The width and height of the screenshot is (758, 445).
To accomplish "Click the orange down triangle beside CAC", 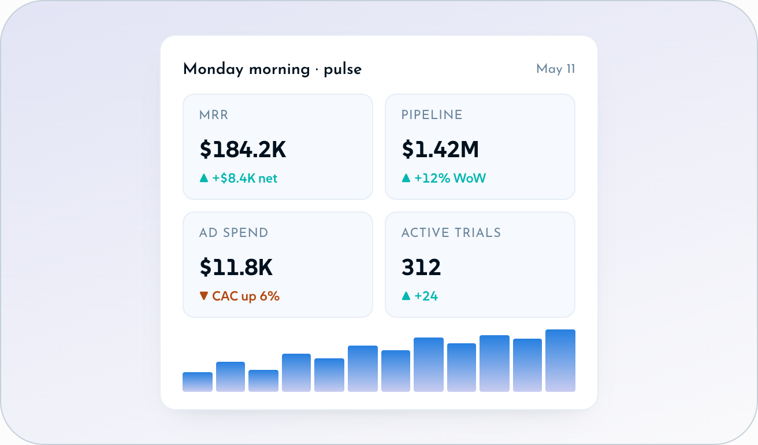I will (x=203, y=296).
